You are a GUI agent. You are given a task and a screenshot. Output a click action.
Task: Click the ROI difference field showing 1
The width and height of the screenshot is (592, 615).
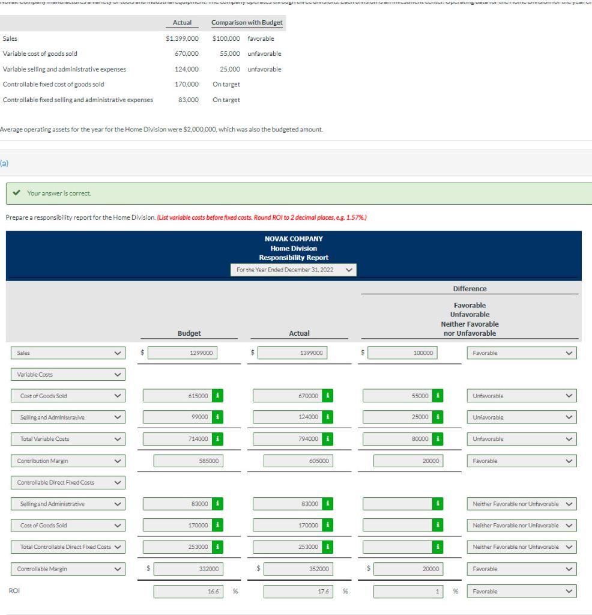pos(408,592)
